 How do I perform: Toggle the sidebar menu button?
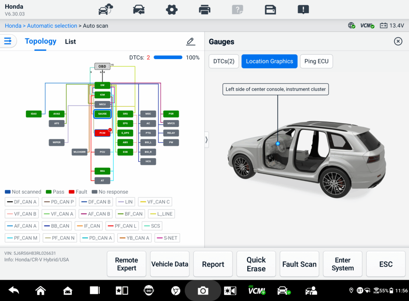[8, 41]
